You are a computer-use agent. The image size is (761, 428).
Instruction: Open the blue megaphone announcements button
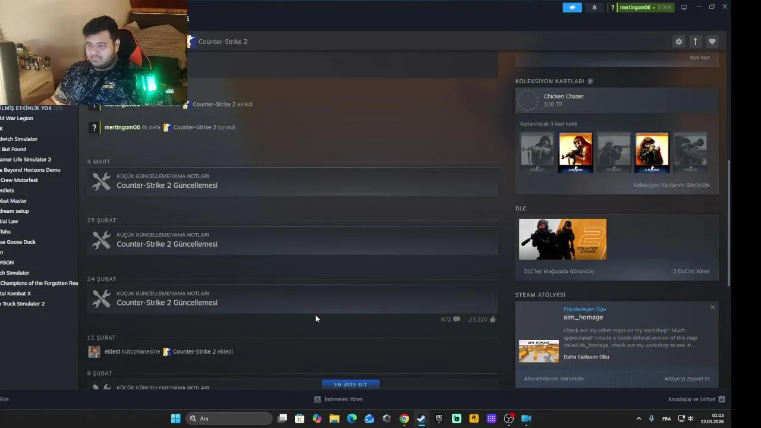click(572, 7)
